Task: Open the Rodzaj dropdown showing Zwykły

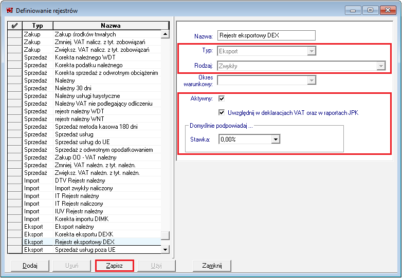Action: click(381, 66)
